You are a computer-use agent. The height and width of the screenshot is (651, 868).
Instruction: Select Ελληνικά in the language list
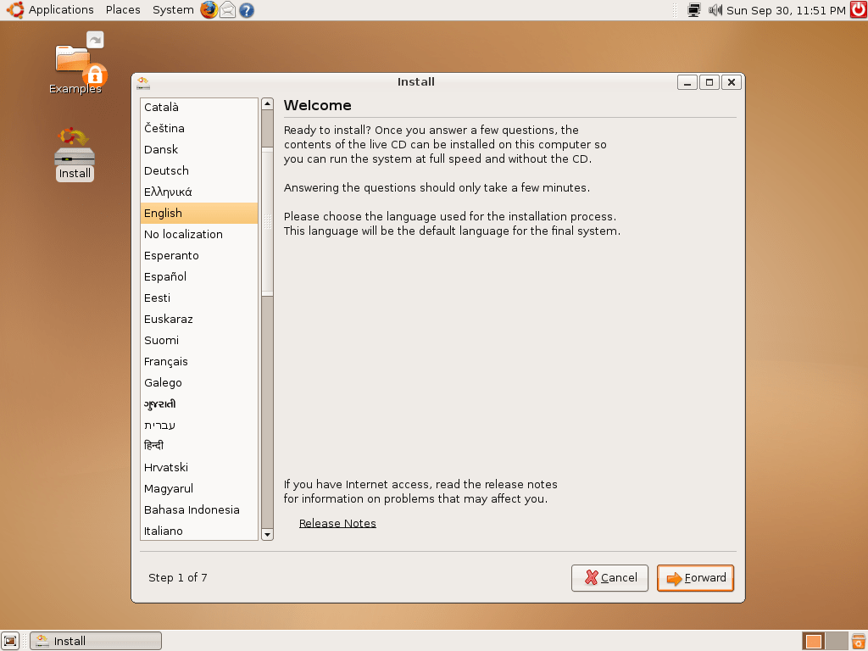pos(198,192)
